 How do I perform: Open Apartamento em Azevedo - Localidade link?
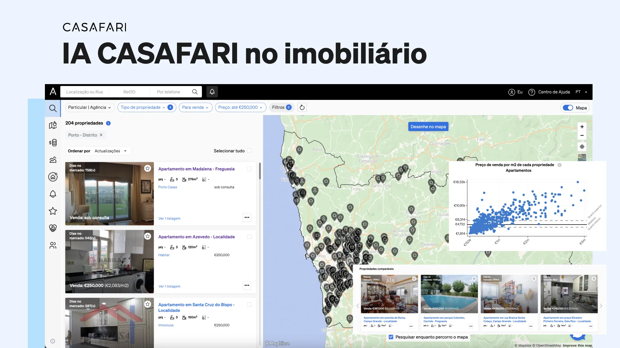point(196,237)
